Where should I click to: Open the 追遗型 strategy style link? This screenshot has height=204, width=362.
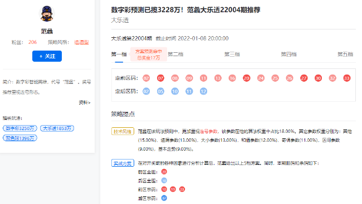tap(81, 42)
